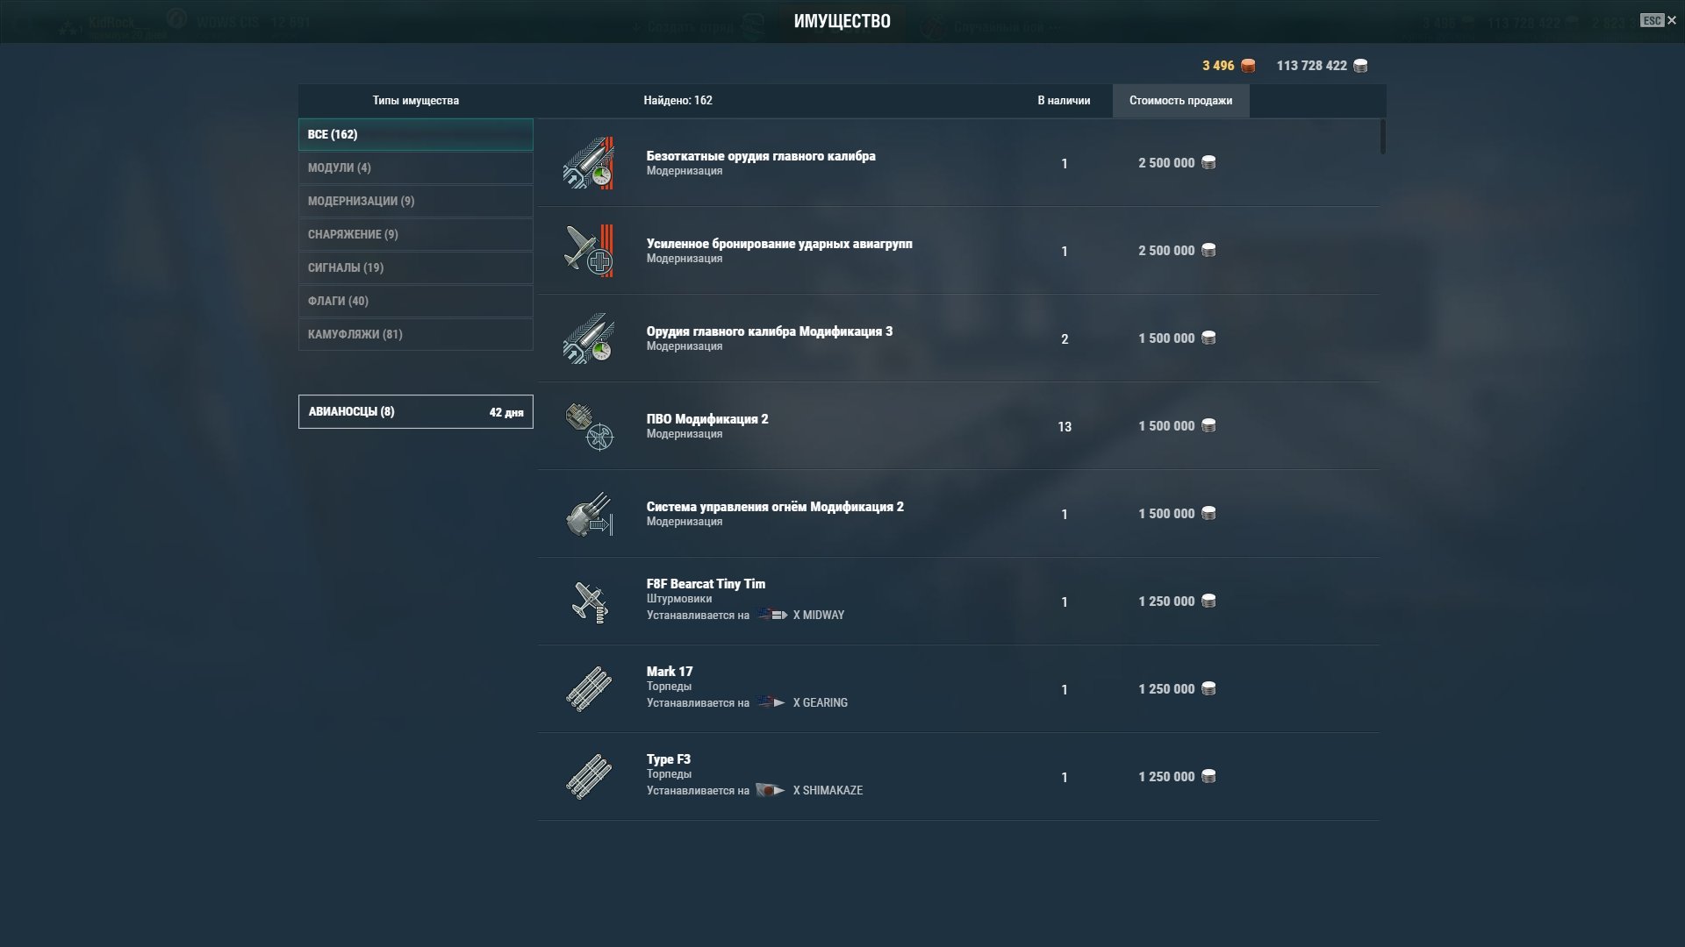Select the ПВО Модификация 2 icon
The image size is (1685, 947).
[588, 426]
